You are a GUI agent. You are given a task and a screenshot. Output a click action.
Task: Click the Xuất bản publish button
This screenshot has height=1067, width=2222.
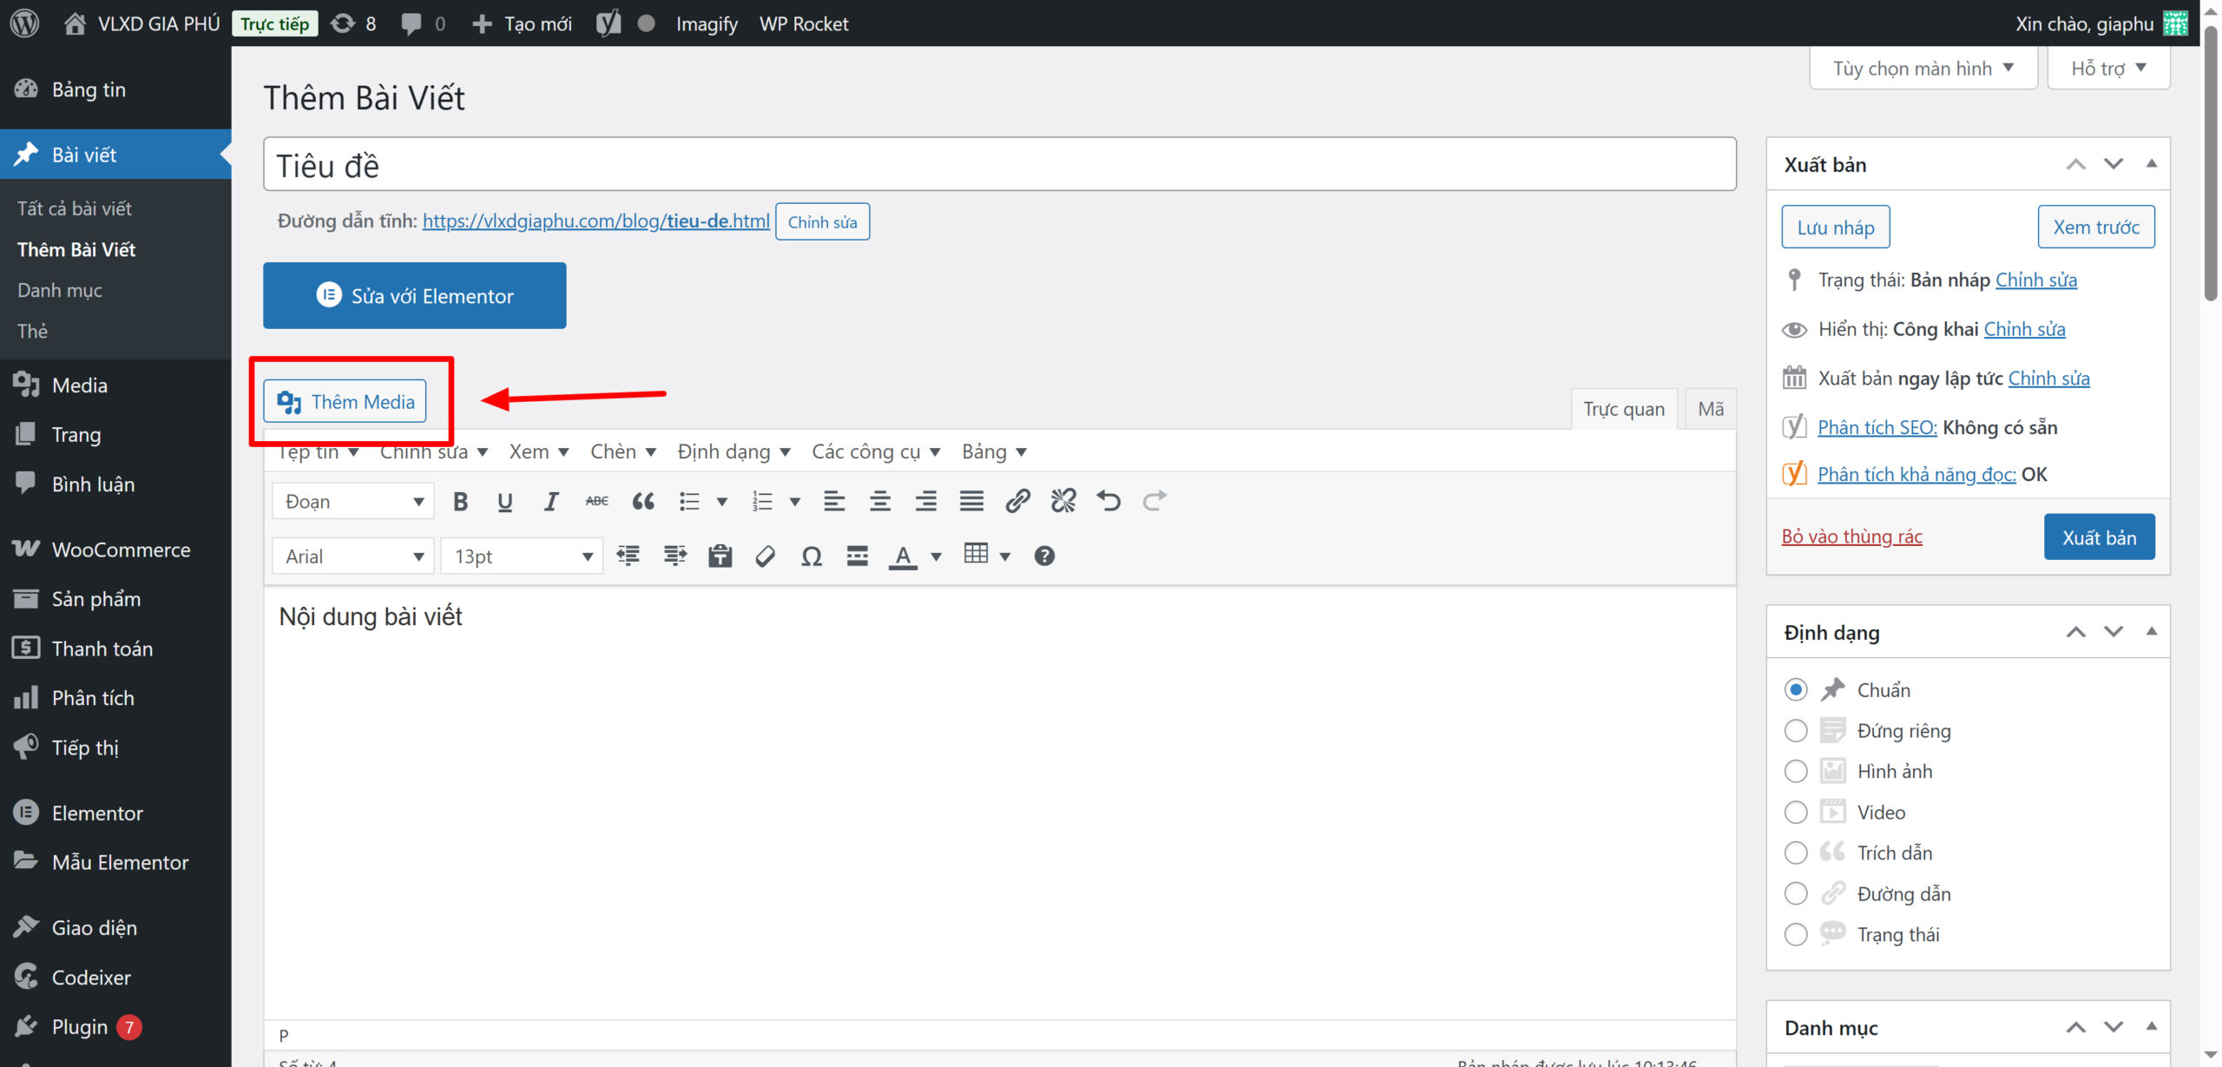pos(2098,537)
